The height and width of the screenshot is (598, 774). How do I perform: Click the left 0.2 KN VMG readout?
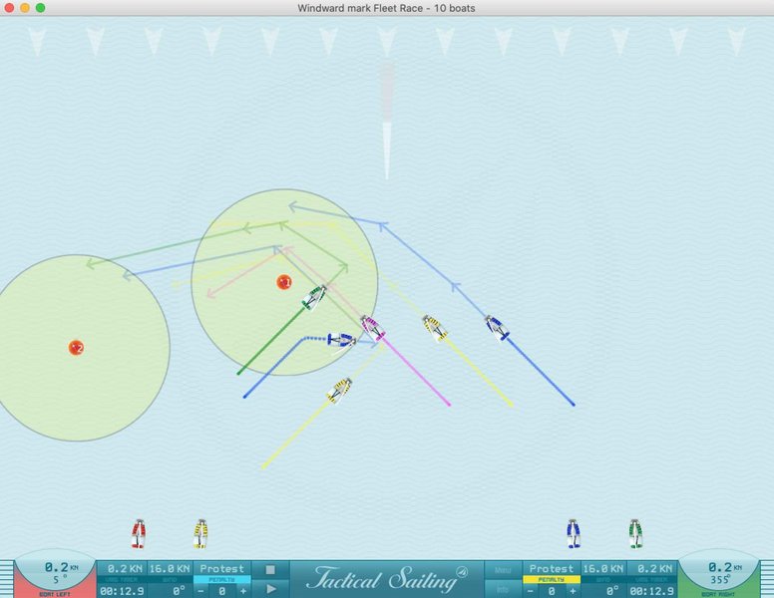(x=122, y=568)
